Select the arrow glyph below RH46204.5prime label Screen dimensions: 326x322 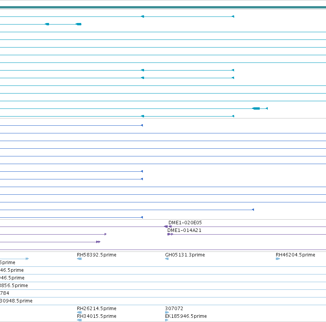point(278,259)
